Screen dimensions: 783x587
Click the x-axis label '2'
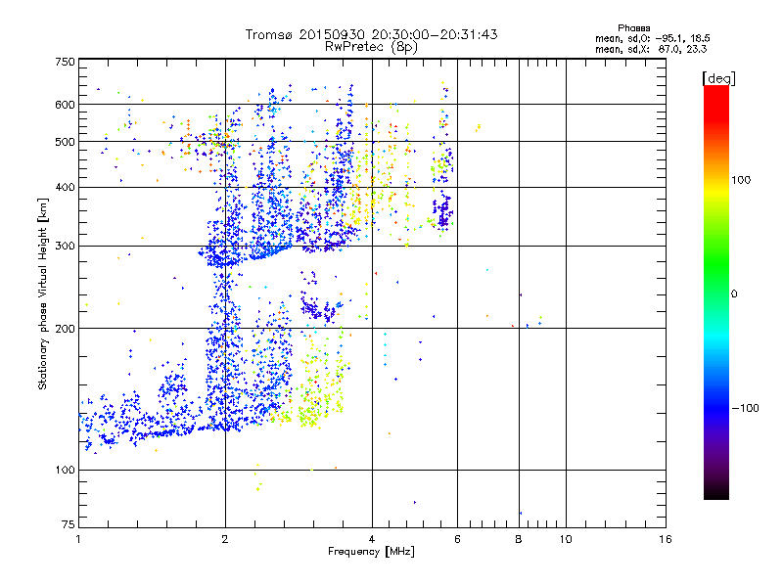point(225,539)
